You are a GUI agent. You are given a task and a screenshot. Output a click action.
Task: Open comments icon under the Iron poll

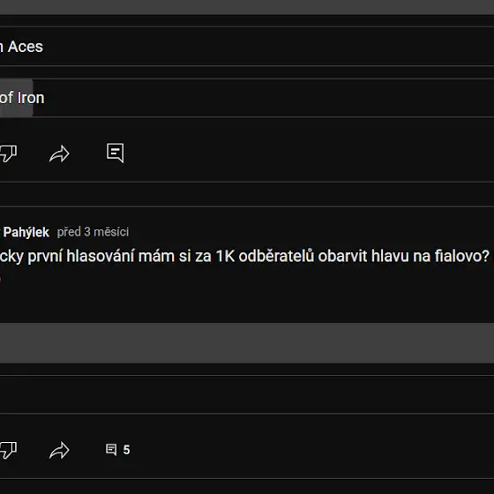tap(115, 153)
